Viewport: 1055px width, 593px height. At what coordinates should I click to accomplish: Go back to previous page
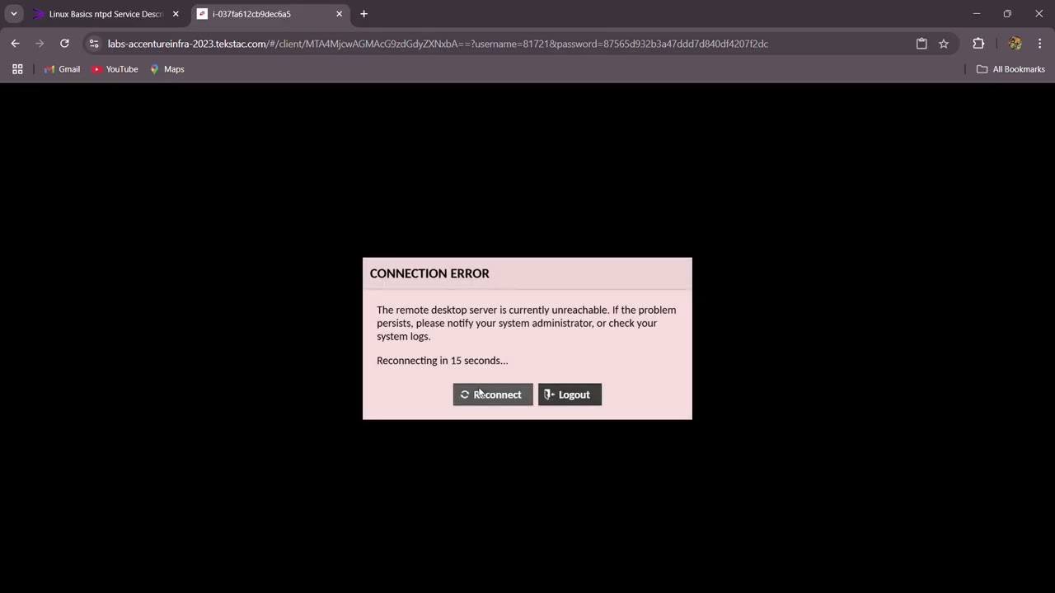click(15, 44)
